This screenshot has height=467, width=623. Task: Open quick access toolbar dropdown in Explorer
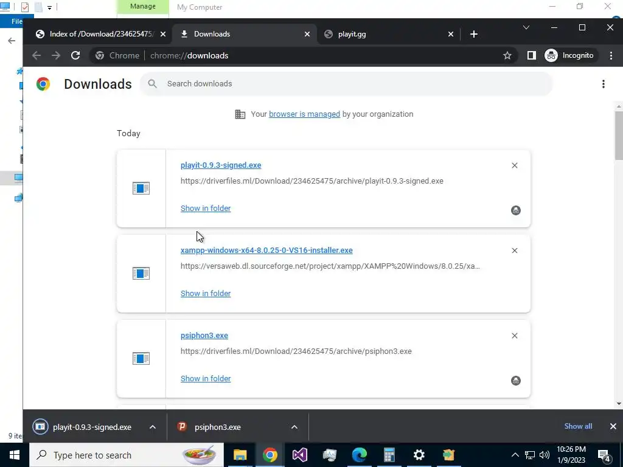click(x=49, y=7)
